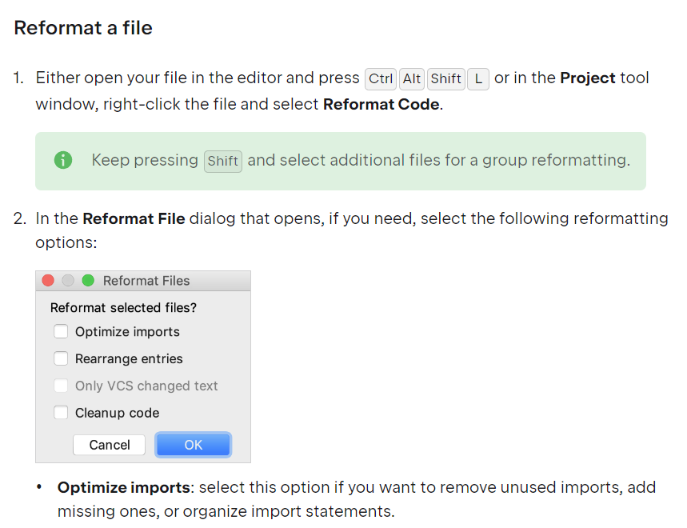Click the bold Project word in step 1
The image size is (687, 528).
588,78
